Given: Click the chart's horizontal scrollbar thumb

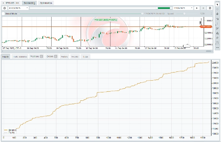Looking at the screenshot, I should click(208, 51).
